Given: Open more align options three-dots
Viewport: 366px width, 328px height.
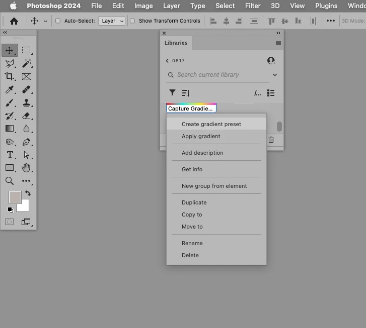Looking at the screenshot, I should [331, 21].
